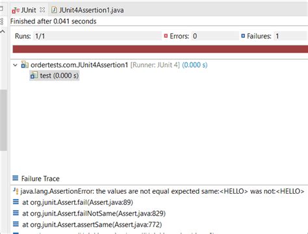Viewport: 308px width, 234px height.
Task: Click the Failures blue icon
Action: (x=243, y=36)
